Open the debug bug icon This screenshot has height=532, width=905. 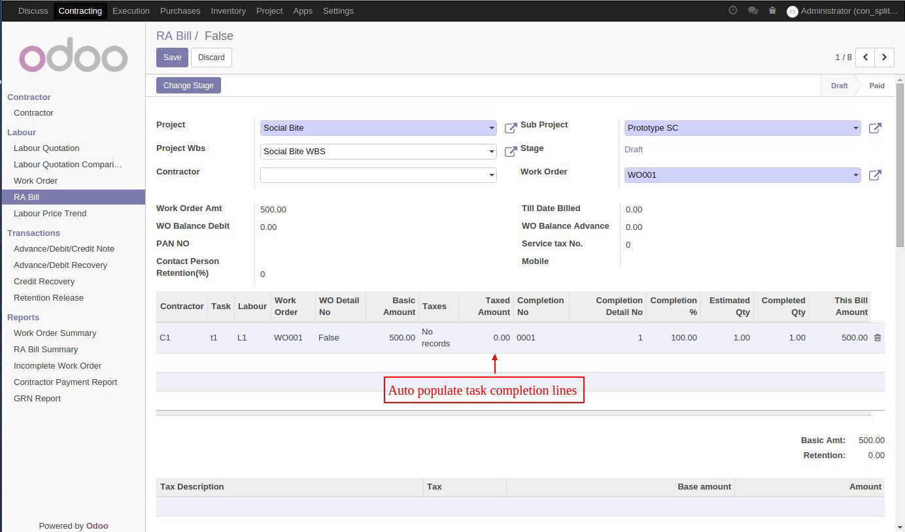[x=773, y=10]
